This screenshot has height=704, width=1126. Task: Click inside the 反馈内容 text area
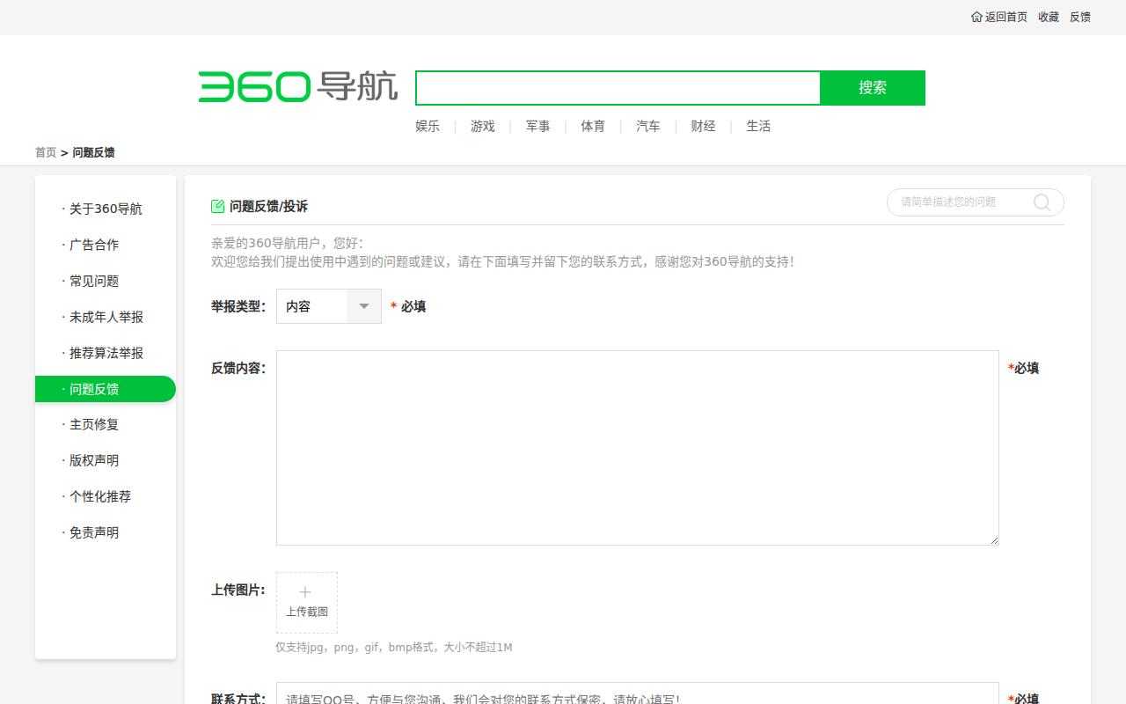coord(637,448)
